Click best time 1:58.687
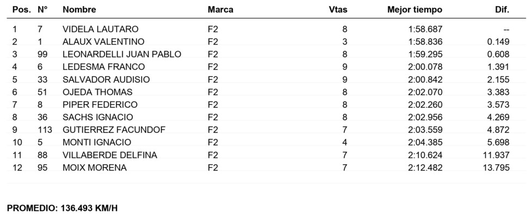 tap(425, 29)
